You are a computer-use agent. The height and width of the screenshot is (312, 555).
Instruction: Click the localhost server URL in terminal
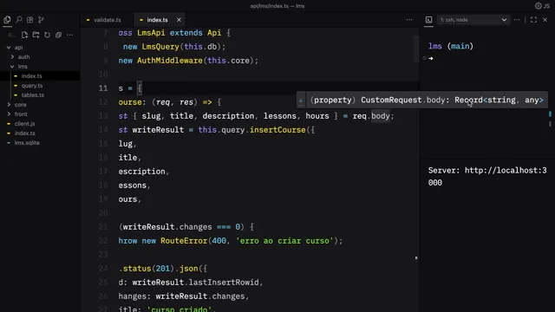click(x=487, y=177)
